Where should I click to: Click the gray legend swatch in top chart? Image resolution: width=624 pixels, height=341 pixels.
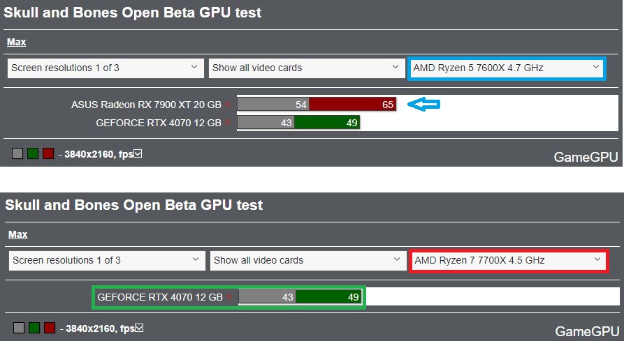point(17,153)
